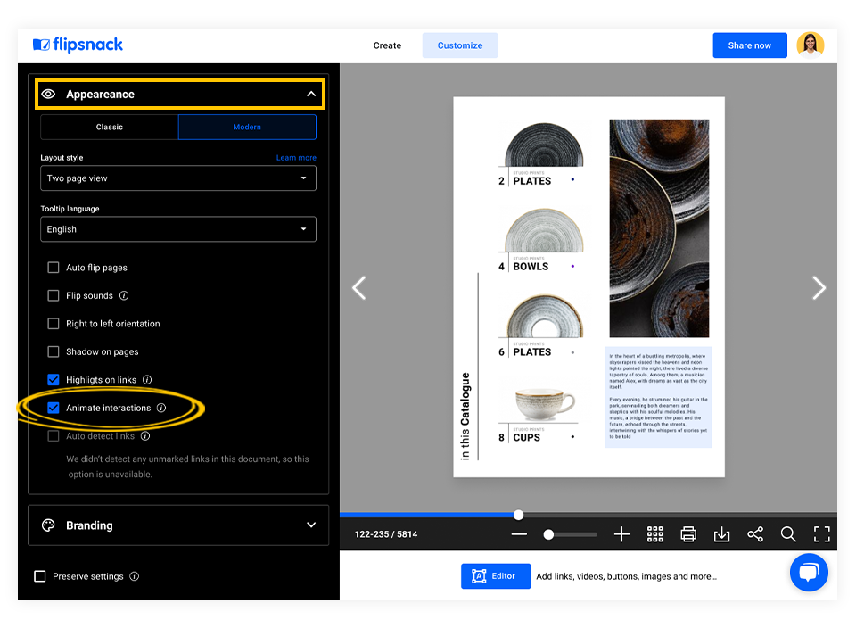Disable Animate interactions
The image size is (856, 628).
click(x=53, y=408)
